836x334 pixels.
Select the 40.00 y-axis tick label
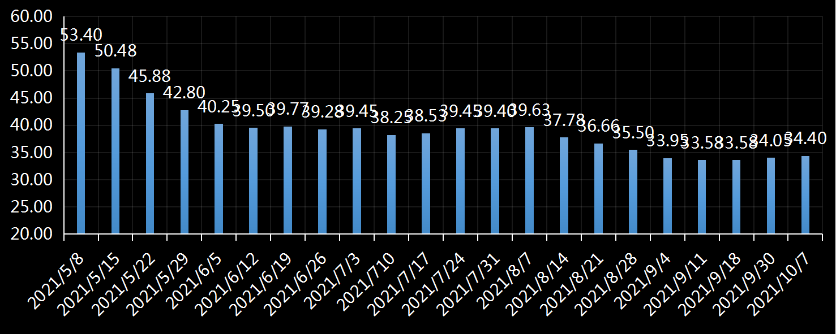[x=31, y=125]
